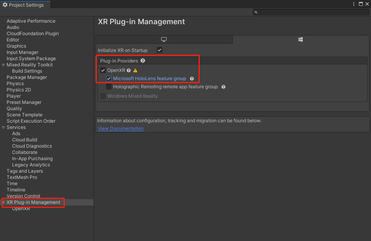Select Mixed Reality Toolkit category
Screen dimensions: 371x241
tap(30, 65)
